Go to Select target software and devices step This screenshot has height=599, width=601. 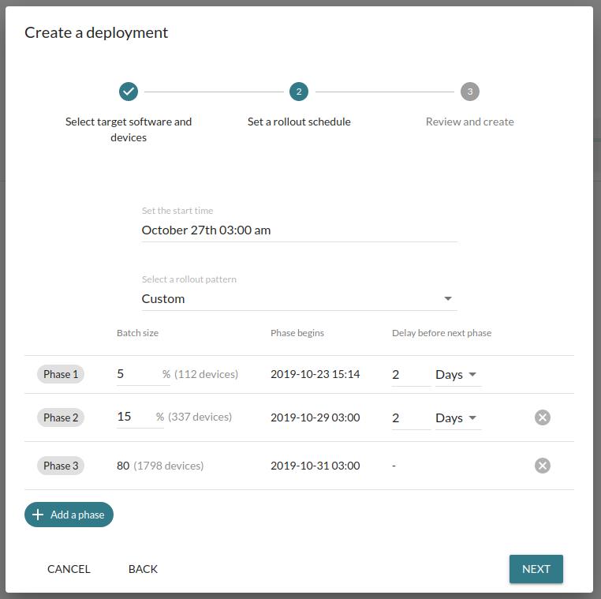click(x=129, y=129)
